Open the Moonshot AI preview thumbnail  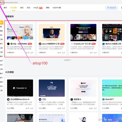click(20, 88)
